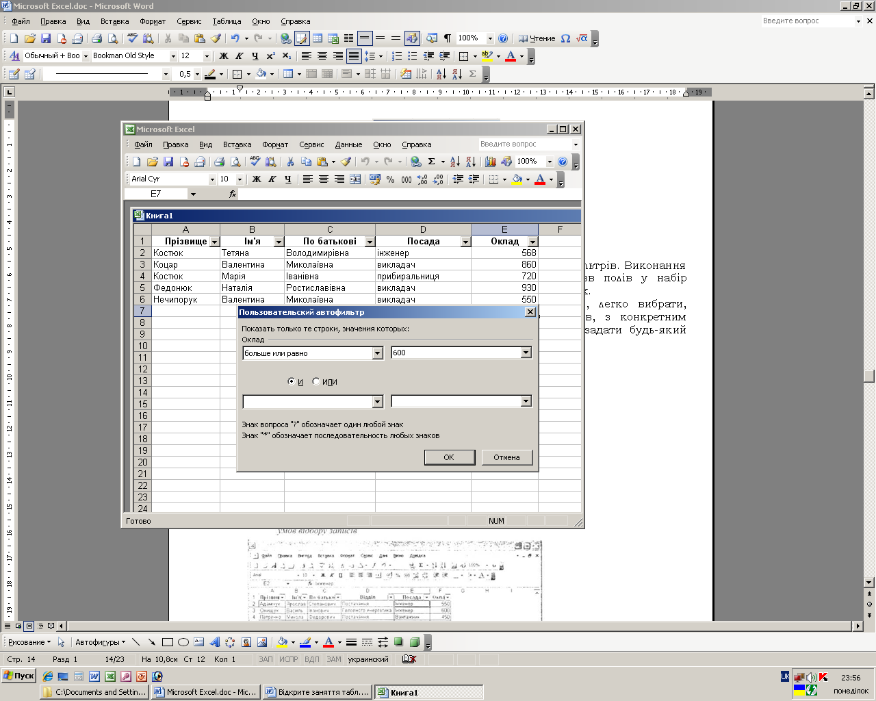Close the Пользовательский автофильтр dialog
876x701 pixels.
tap(530, 312)
